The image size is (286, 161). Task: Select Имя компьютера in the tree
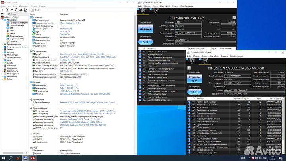pos(17,25)
